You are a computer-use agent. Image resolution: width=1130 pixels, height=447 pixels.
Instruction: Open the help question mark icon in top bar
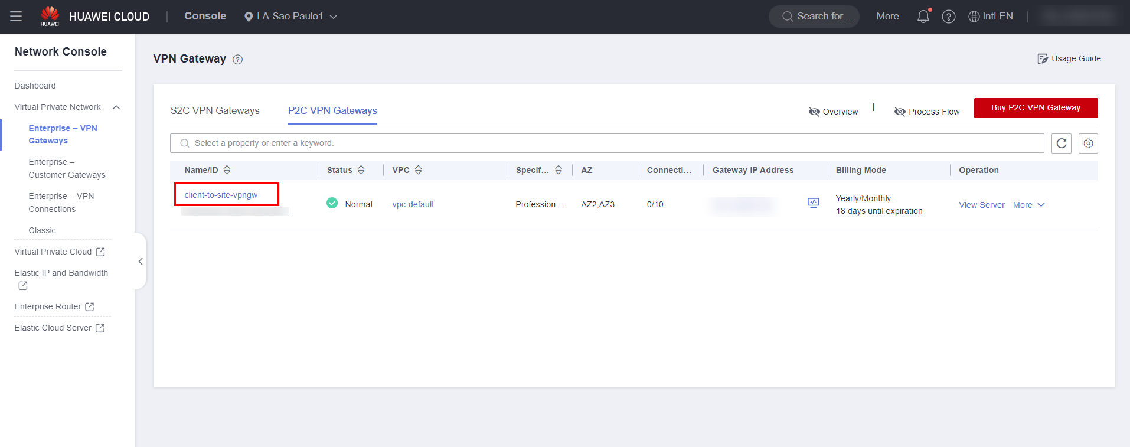click(948, 17)
